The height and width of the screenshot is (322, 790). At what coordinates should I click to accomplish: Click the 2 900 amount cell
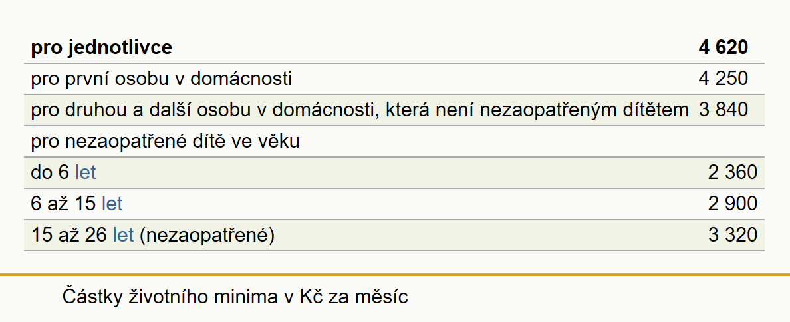tap(733, 204)
